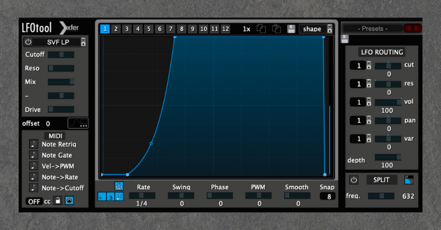Select LFO shape tab 11
This screenshot has width=441, height=230.
tap(215, 29)
